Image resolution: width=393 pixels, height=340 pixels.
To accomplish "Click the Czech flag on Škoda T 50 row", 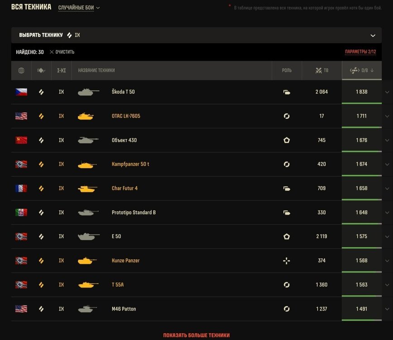I will coord(21,92).
